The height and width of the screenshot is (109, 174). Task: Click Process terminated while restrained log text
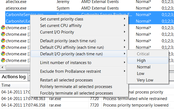tap(135, 99)
